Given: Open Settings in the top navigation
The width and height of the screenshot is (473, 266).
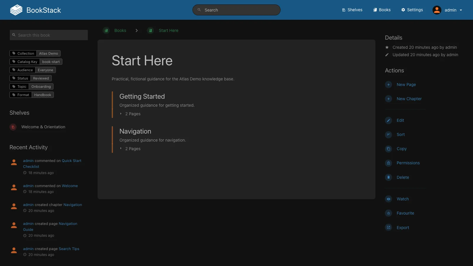Looking at the screenshot, I should [412, 10].
